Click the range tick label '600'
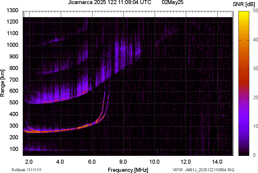The width and height of the screenshot is (258, 173). 14,91
